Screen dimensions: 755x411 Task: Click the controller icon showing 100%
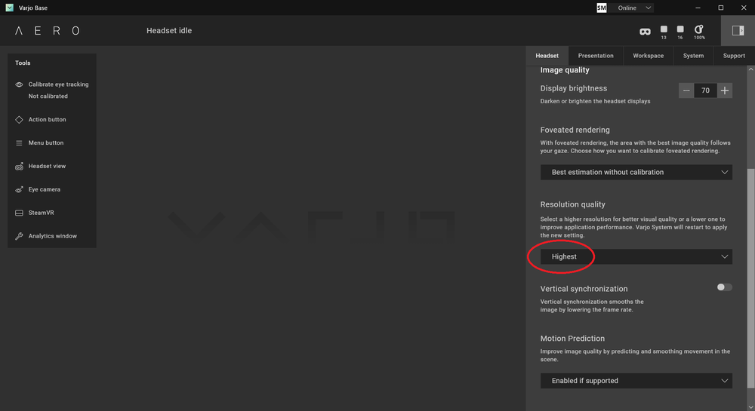pyautogui.click(x=699, y=32)
